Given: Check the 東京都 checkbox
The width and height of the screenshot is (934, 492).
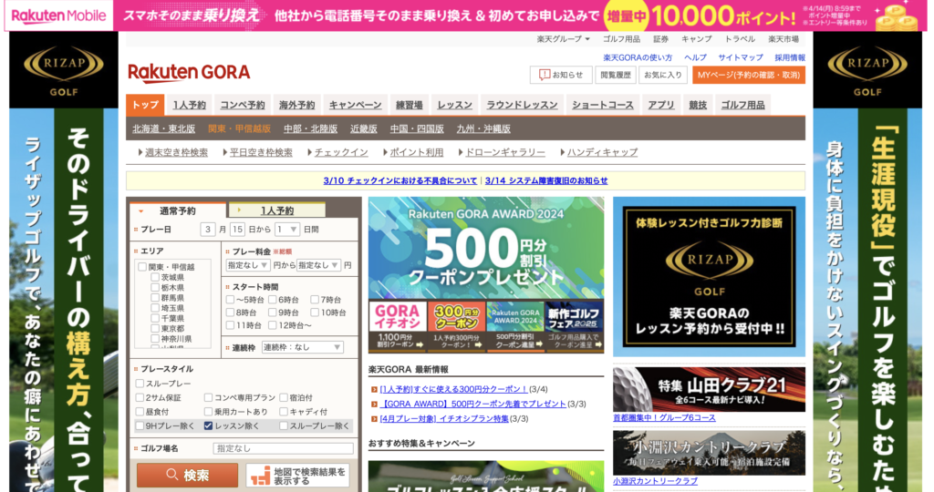Looking at the screenshot, I should click(155, 328).
